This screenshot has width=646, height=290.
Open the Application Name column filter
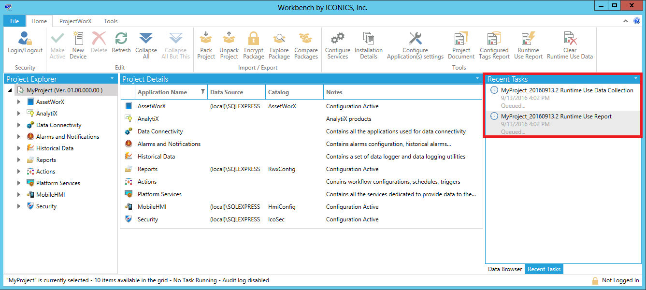click(x=203, y=92)
